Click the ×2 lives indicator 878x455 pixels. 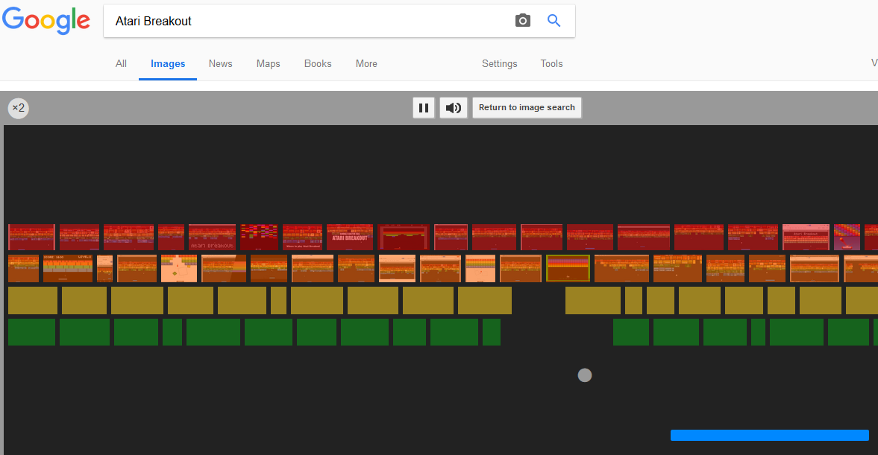click(x=19, y=108)
